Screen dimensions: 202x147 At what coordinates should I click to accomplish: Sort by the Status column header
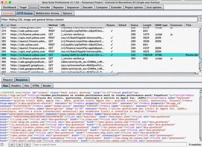136,25
